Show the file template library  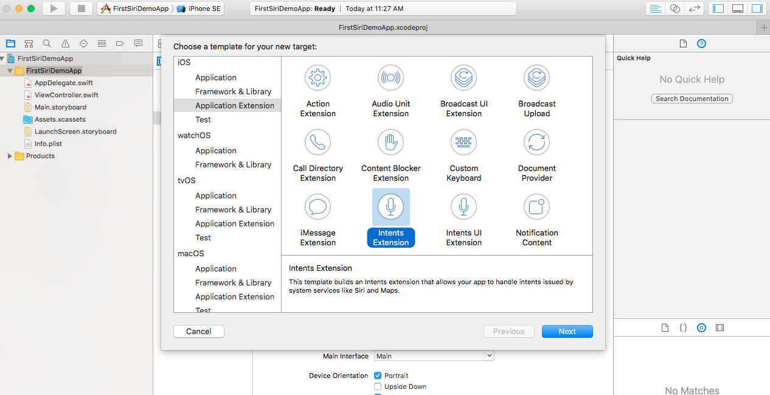click(665, 327)
